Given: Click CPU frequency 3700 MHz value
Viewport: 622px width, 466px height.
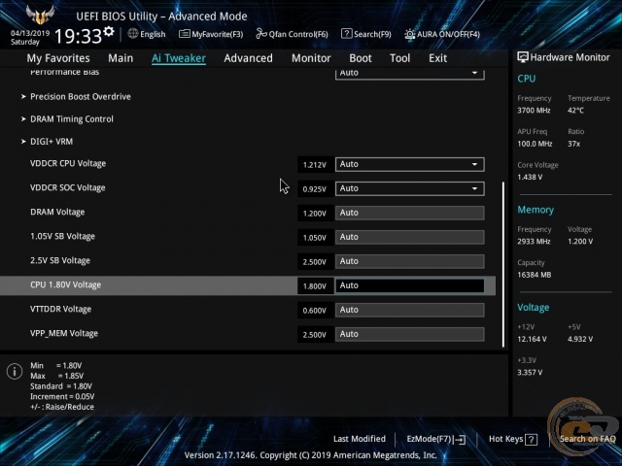Looking at the screenshot, I should 534,111.
